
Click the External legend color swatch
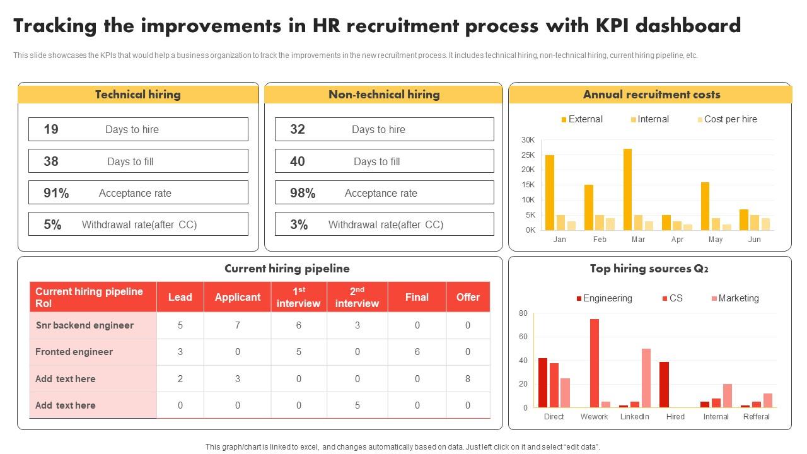(x=564, y=119)
